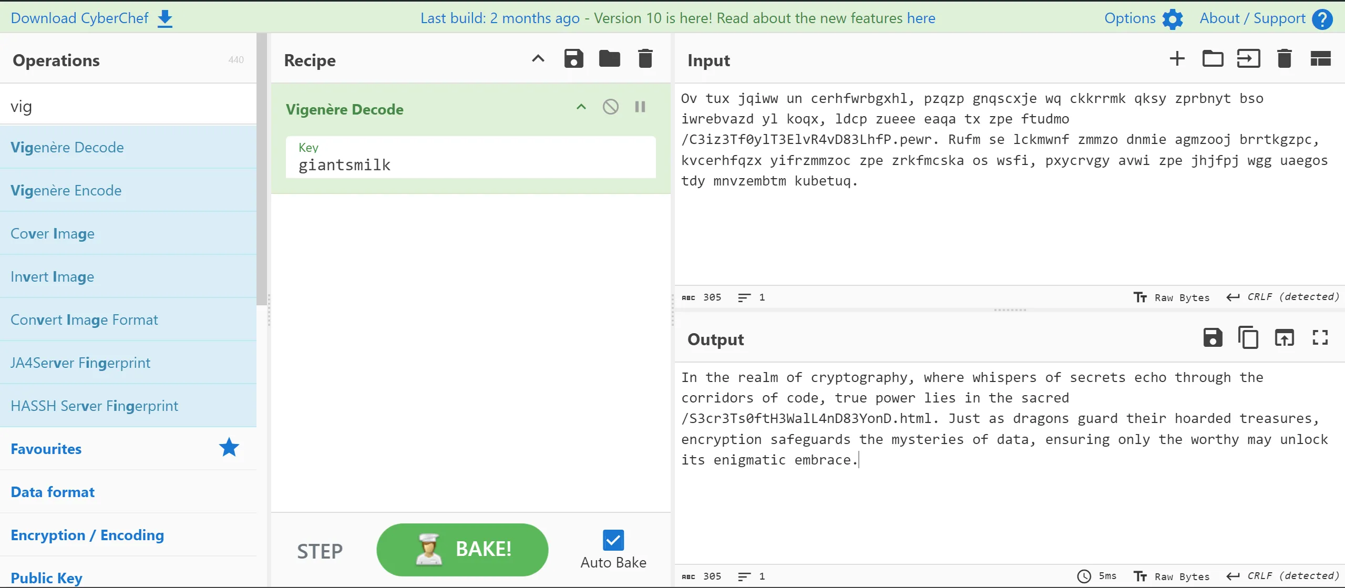Add a new input tab
This screenshot has height=588, width=1345.
[x=1177, y=59]
